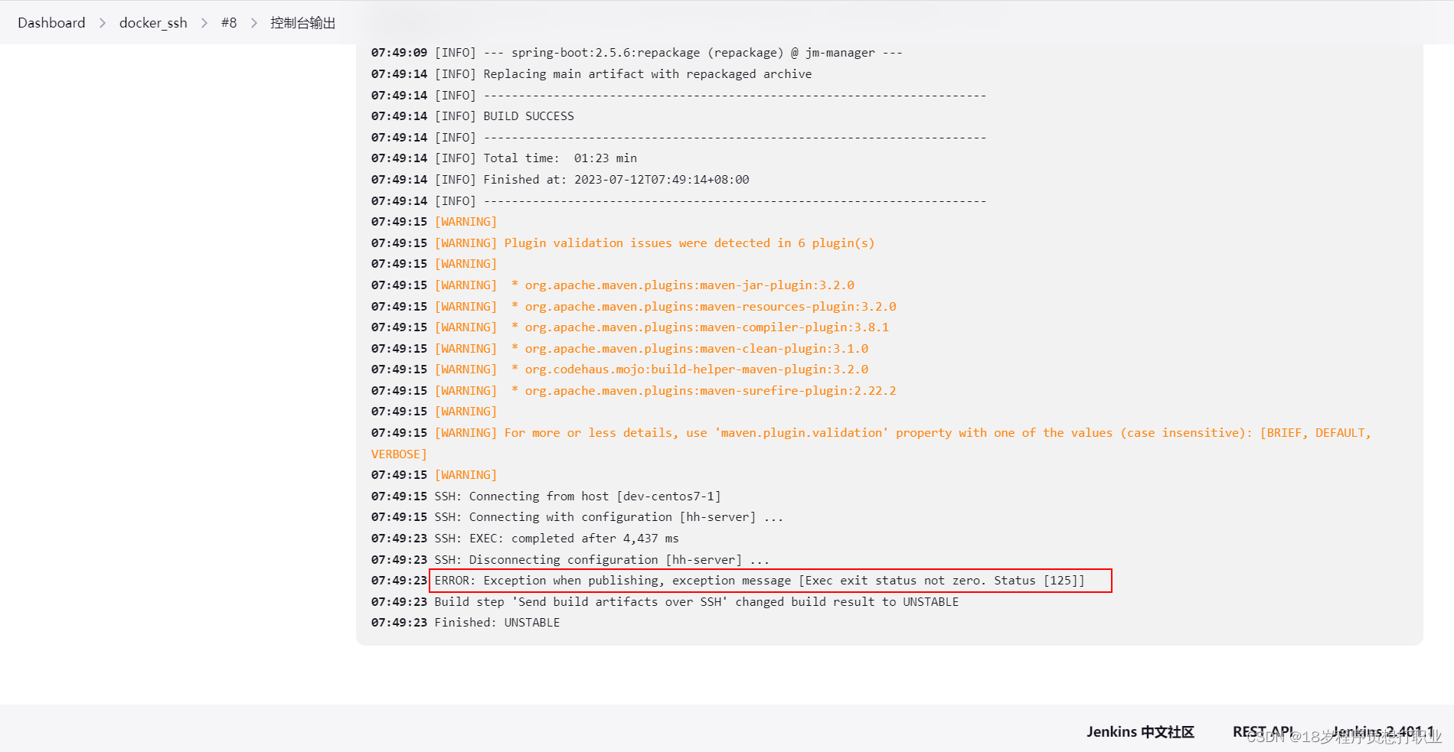Click 'SSH: EXEC: completed after 4,437 ms'

557,539
